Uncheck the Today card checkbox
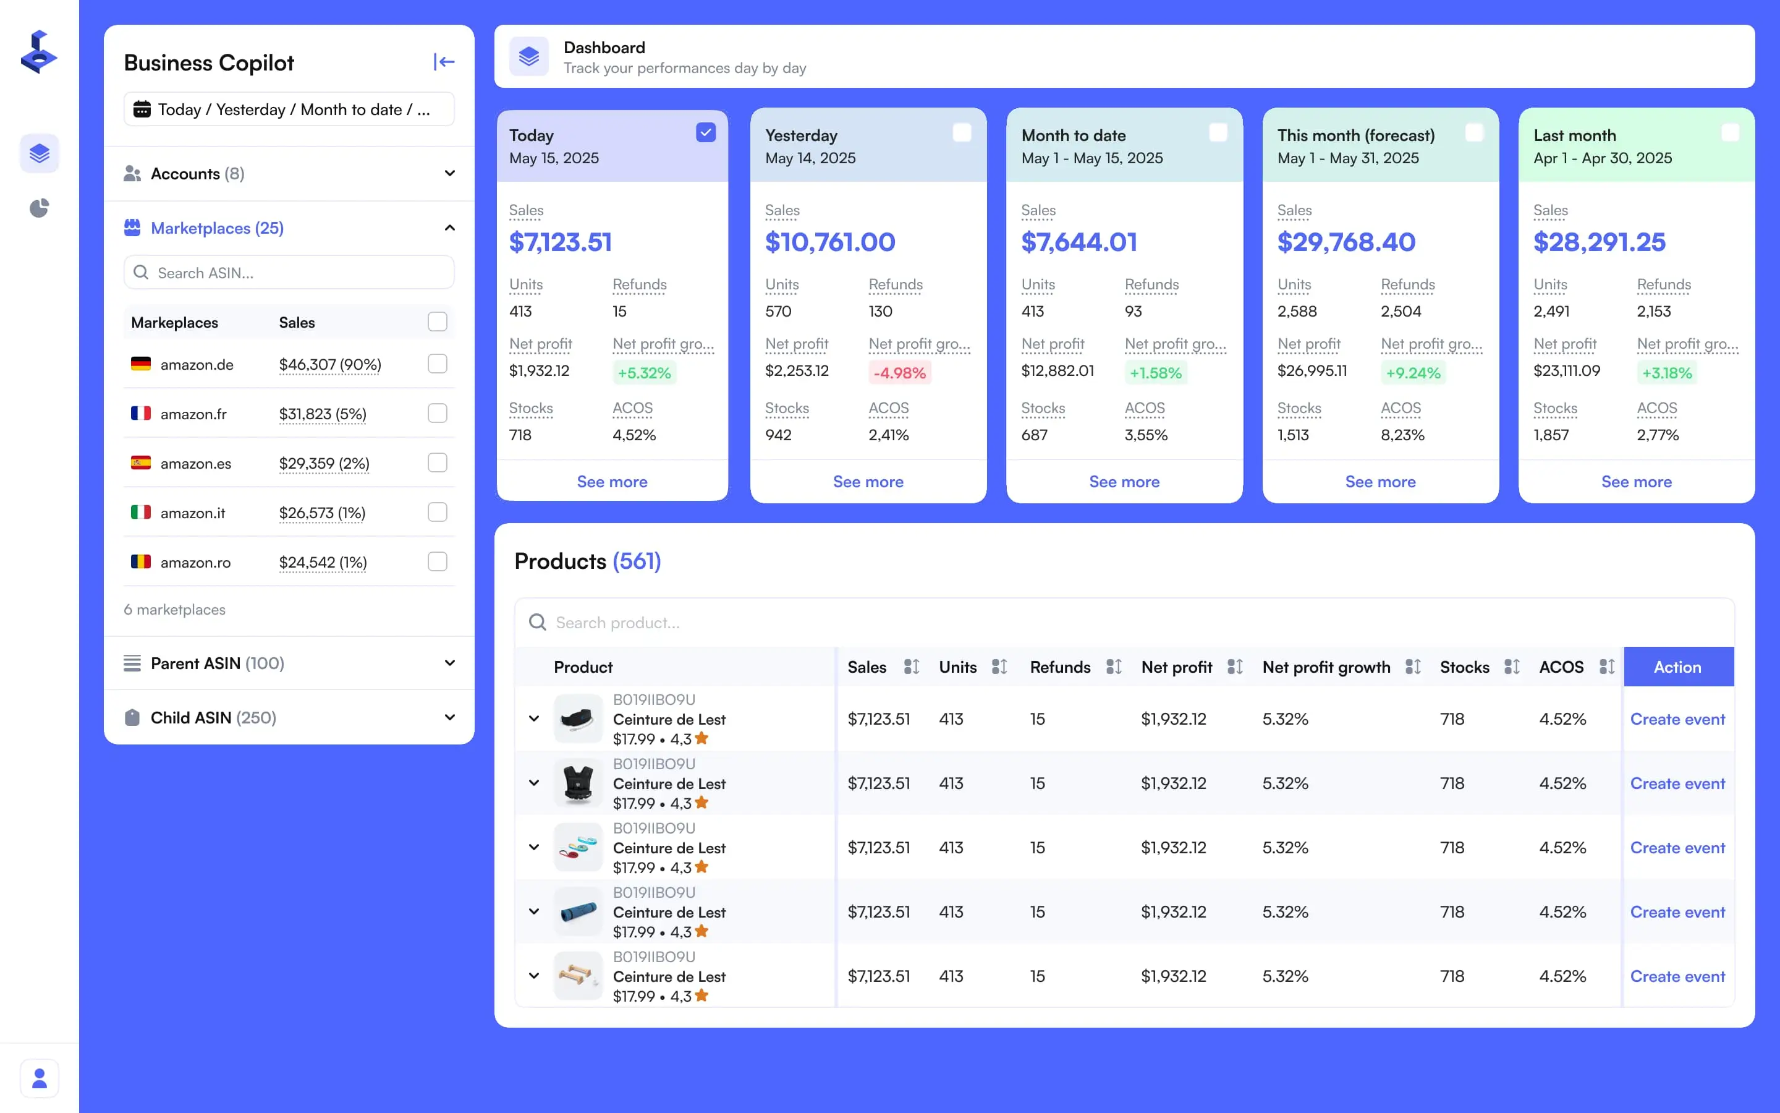1780x1113 pixels. pos(705,132)
